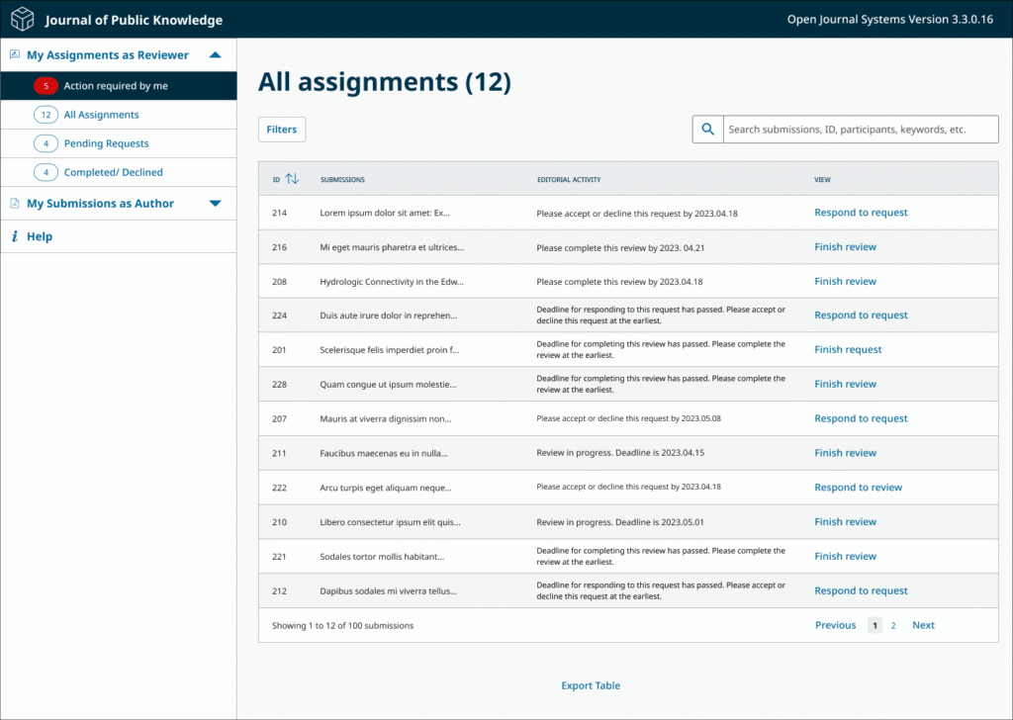Screen dimensions: 1013x720
Task: Expand the My Submissions as Author section
Action: pos(215,203)
